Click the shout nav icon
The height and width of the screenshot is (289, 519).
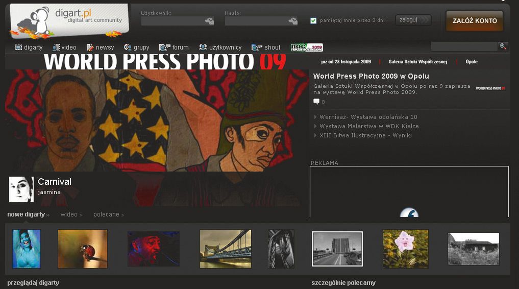pyautogui.click(x=257, y=47)
